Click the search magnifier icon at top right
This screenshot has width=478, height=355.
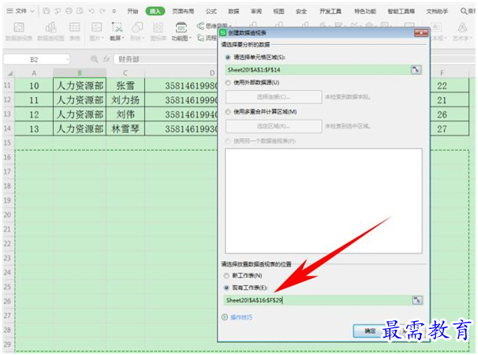464,11
